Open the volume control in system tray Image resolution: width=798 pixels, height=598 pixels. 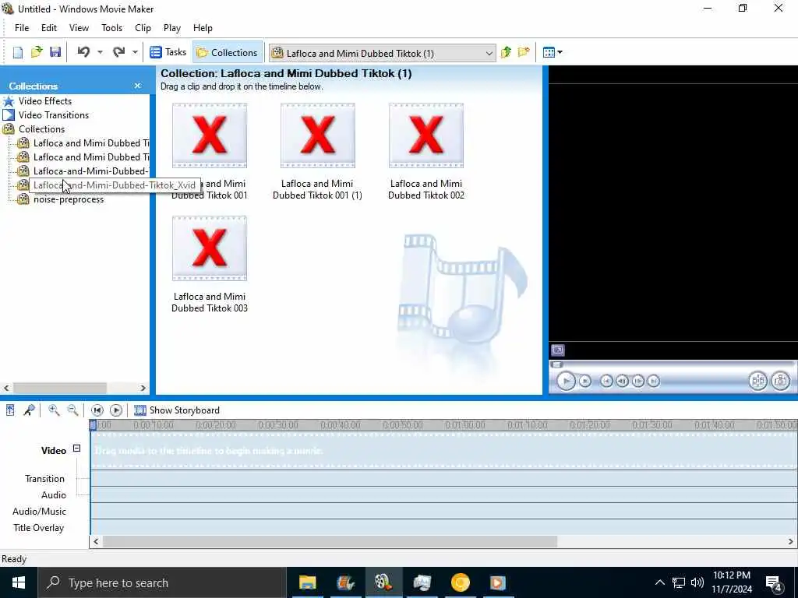pos(697,582)
